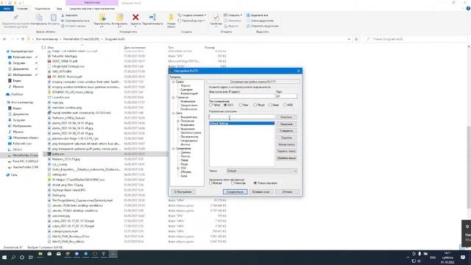Click the Task View icon on taskbar
Image resolution: width=471 pixels, height=265 pixels.
(31, 258)
